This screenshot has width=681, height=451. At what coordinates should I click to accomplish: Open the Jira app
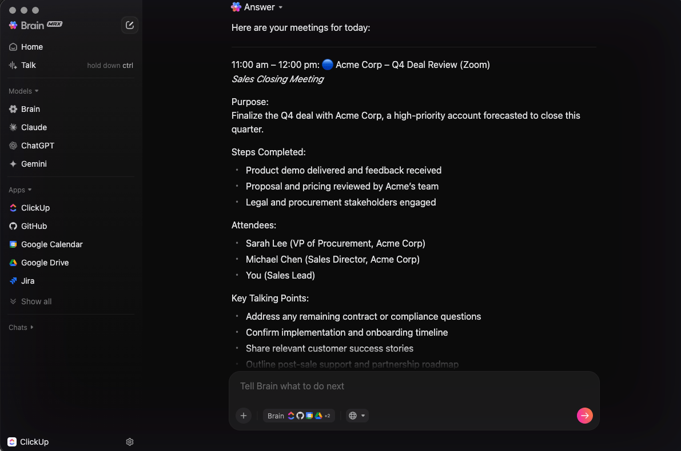[27, 281]
